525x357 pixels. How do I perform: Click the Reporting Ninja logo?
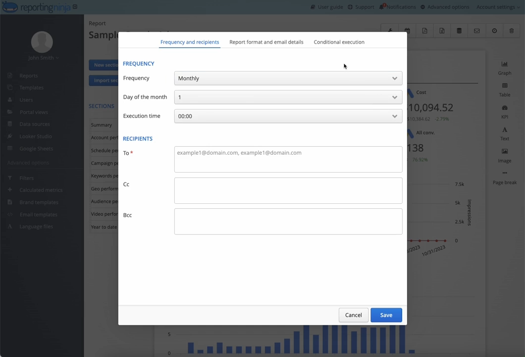pos(36,7)
